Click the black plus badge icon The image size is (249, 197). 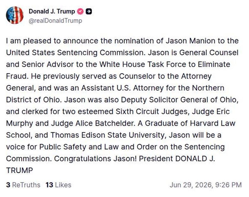(89, 12)
